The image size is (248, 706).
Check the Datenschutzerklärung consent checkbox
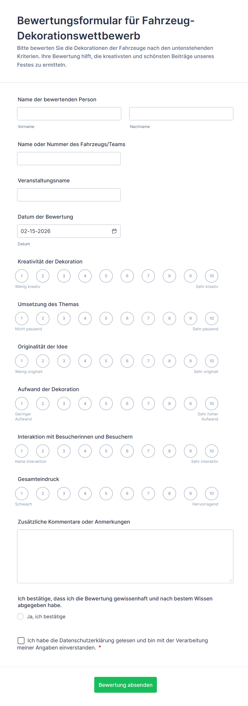(x=21, y=640)
